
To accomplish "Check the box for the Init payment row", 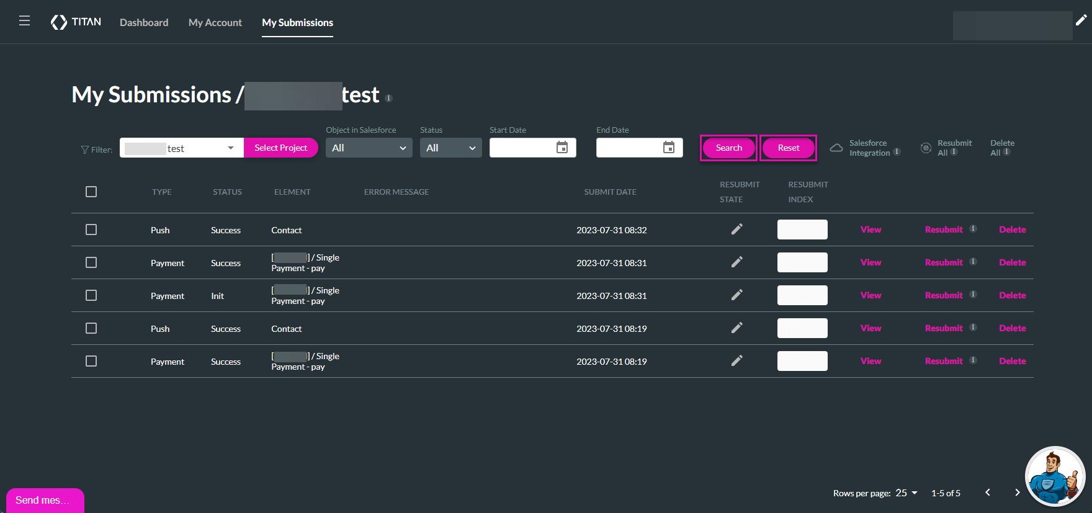I will pyautogui.click(x=91, y=295).
